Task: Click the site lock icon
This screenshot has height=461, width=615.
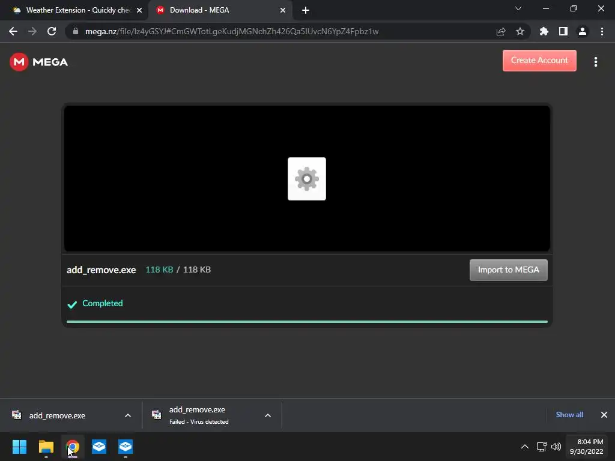Action: point(76,31)
